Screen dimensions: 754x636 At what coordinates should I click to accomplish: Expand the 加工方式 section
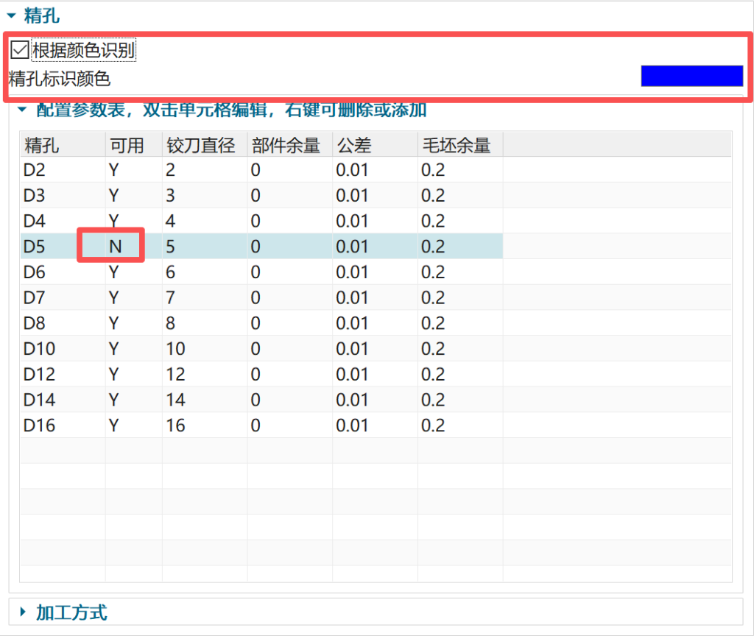pos(23,612)
